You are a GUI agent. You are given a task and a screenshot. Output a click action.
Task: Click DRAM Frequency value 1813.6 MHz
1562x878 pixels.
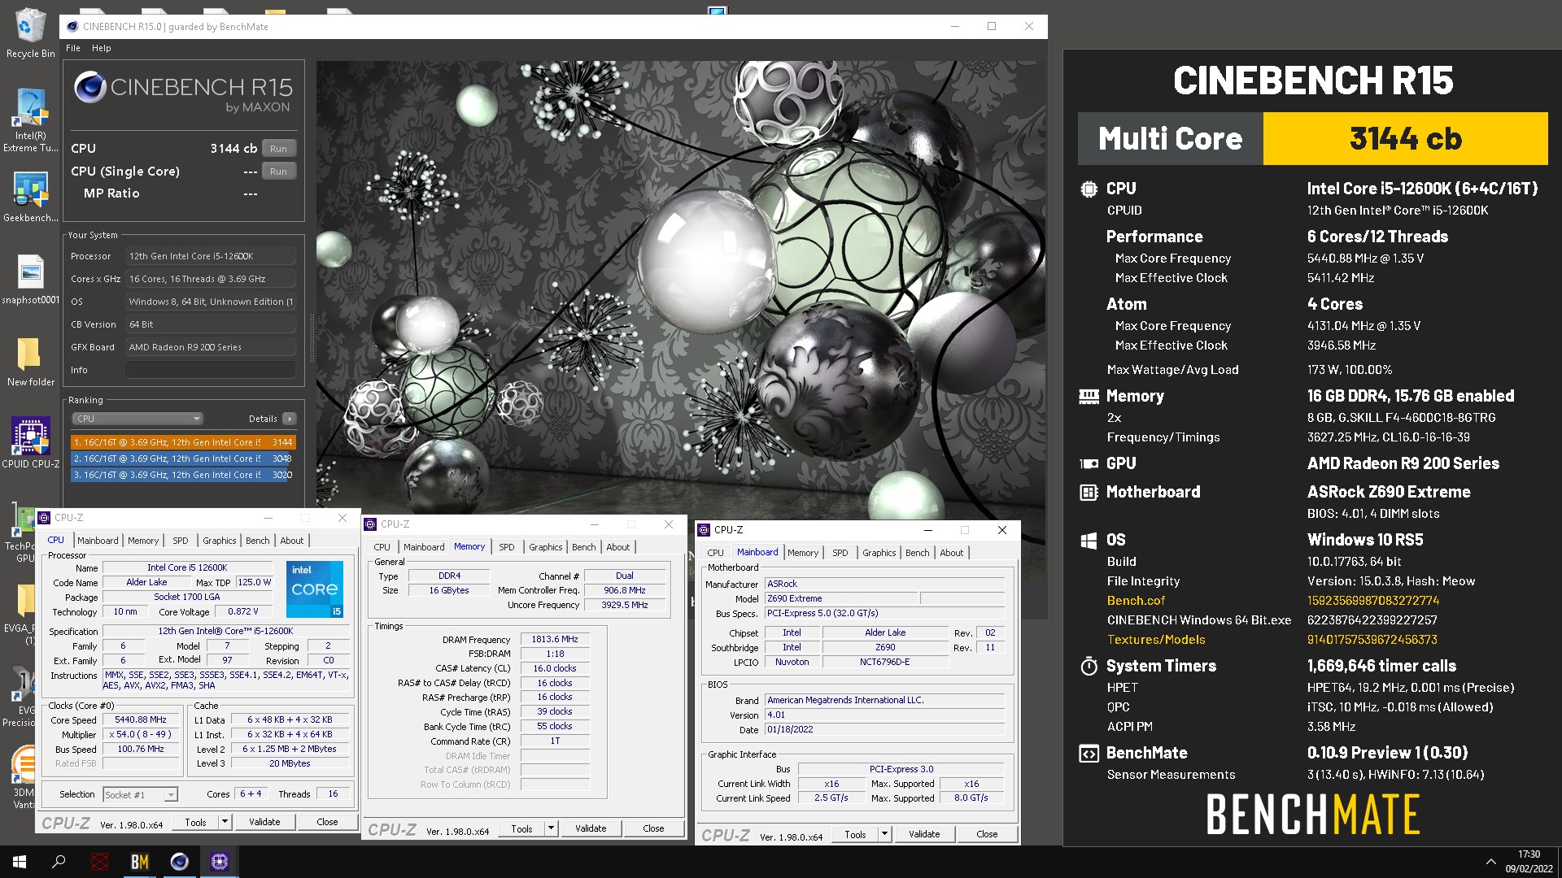pos(555,639)
